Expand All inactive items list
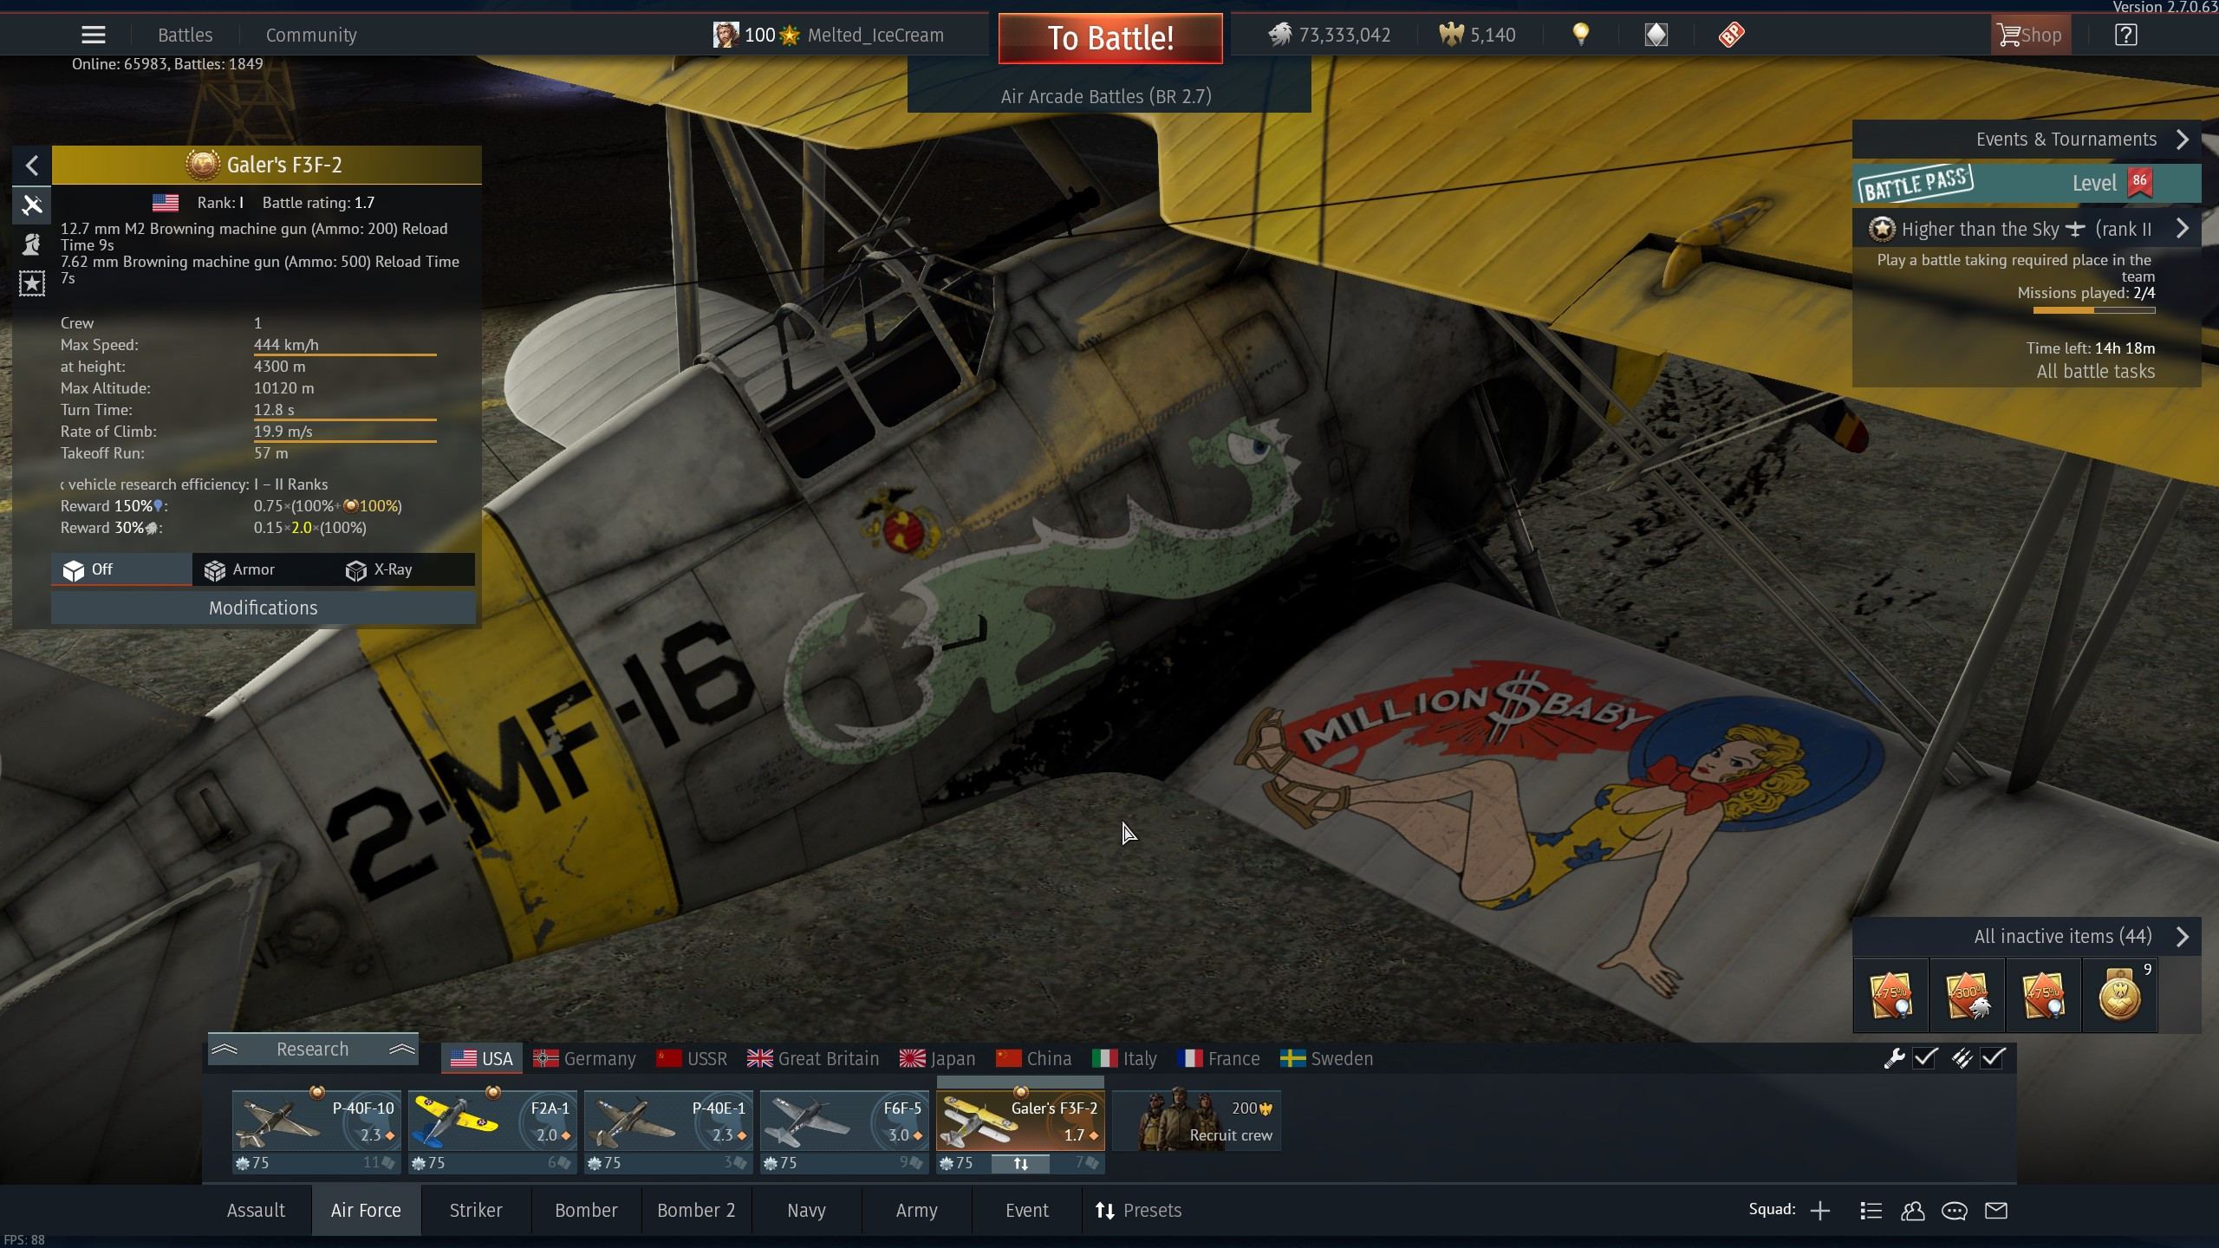Image resolution: width=2219 pixels, height=1248 pixels. tap(2183, 937)
